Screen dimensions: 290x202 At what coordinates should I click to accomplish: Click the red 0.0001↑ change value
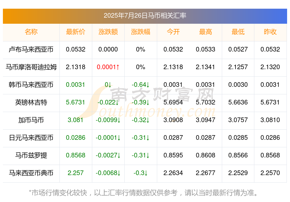pyautogui.click(x=108, y=67)
